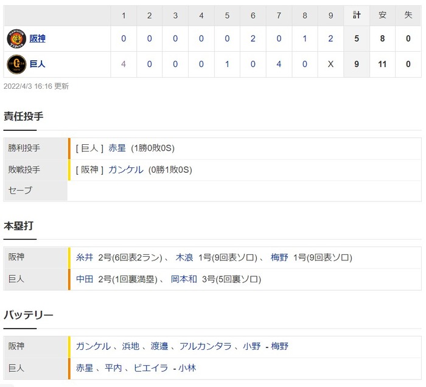426x387 pixels.
Task: Open the 阪神 team link in scoreboard
Action: point(37,38)
